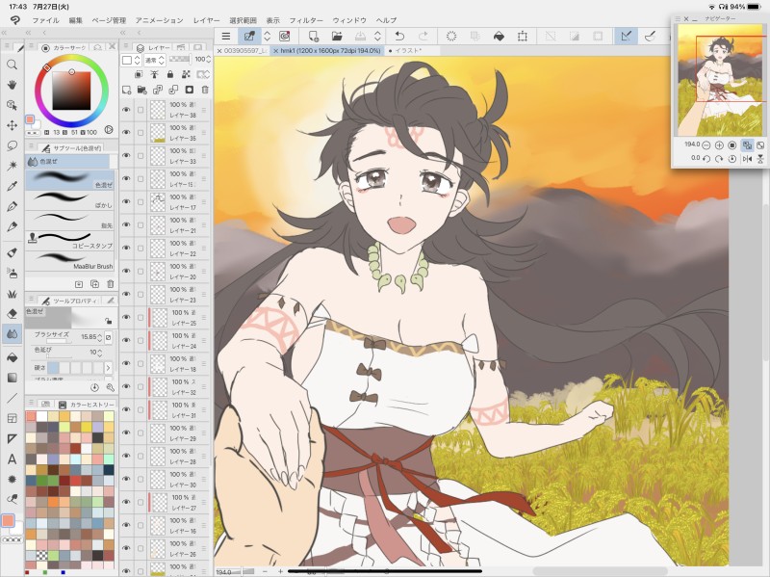Open the アニメーション menu
770x577 pixels.
(160, 20)
